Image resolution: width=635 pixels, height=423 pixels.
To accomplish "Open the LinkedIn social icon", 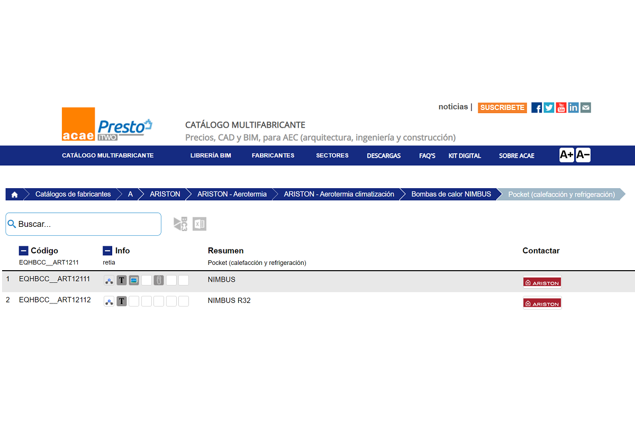I will (x=573, y=108).
